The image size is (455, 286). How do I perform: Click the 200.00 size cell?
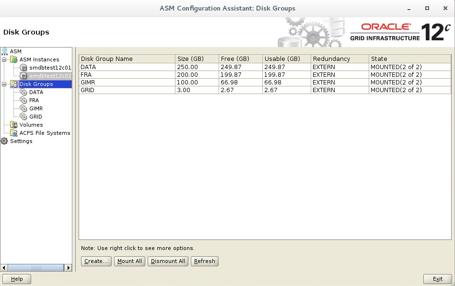197,75
